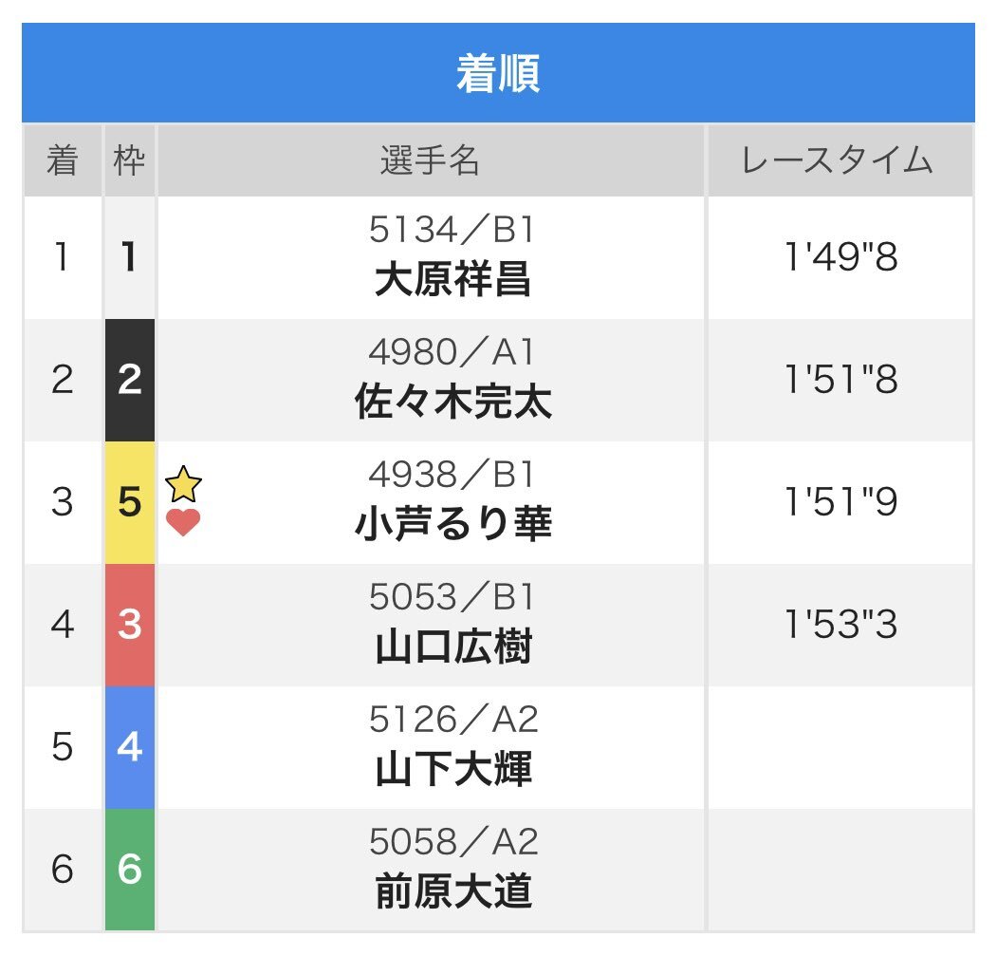The height and width of the screenshot is (956, 997).
Task: Select the black lane 2 badge
Action: (130, 380)
